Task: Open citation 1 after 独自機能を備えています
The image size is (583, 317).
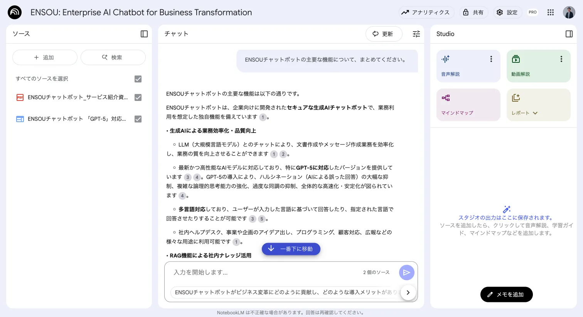Action: (263, 117)
